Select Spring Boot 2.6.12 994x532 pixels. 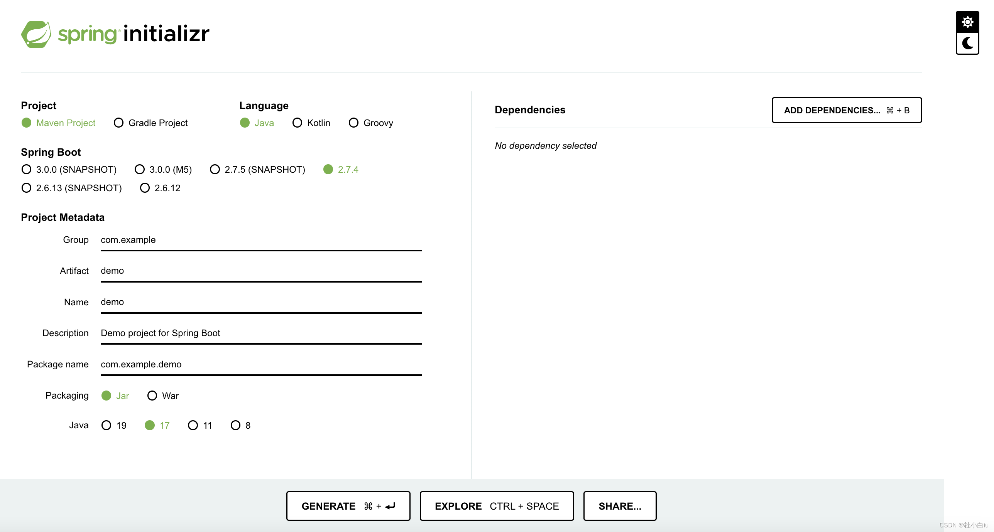click(x=160, y=188)
